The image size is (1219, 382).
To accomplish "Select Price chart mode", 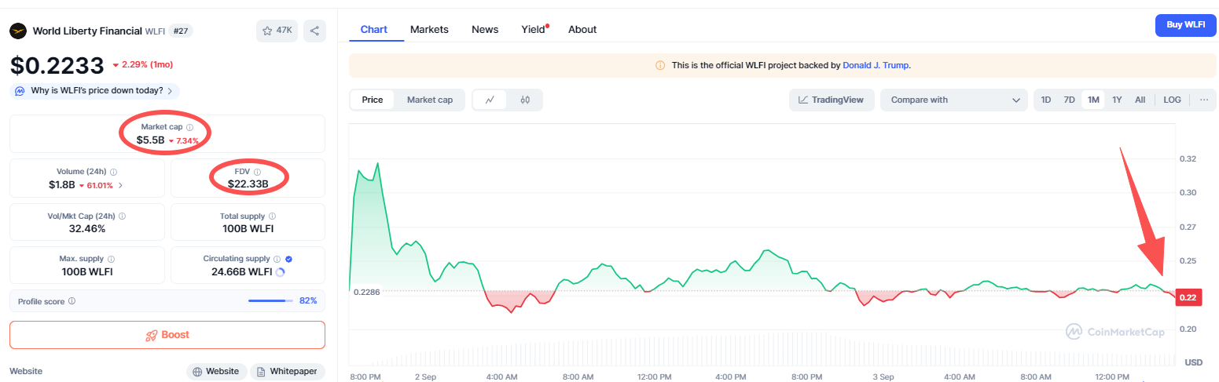I will pyautogui.click(x=373, y=100).
